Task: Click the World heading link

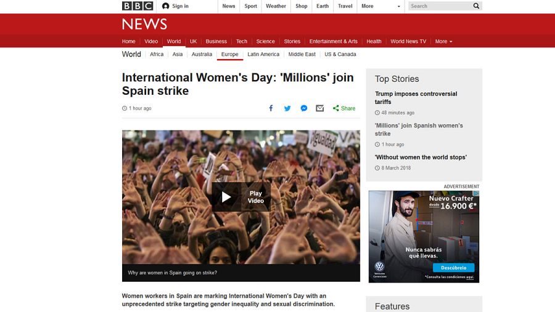Action: tap(131, 54)
